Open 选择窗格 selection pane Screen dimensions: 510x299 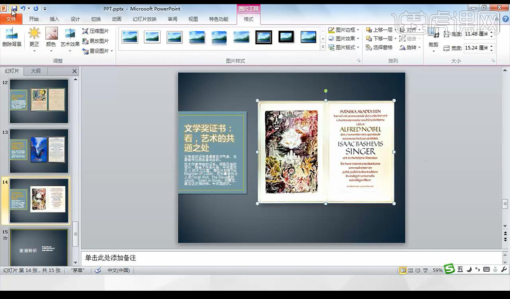pyautogui.click(x=379, y=47)
